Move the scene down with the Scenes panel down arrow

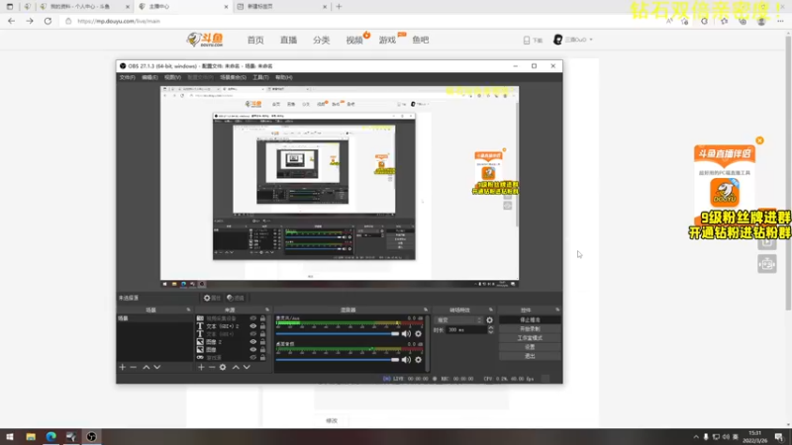157,367
